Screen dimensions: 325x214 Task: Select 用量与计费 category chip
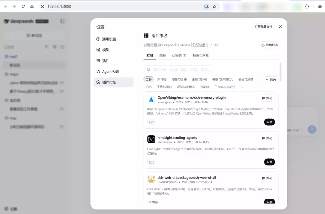click(179, 79)
